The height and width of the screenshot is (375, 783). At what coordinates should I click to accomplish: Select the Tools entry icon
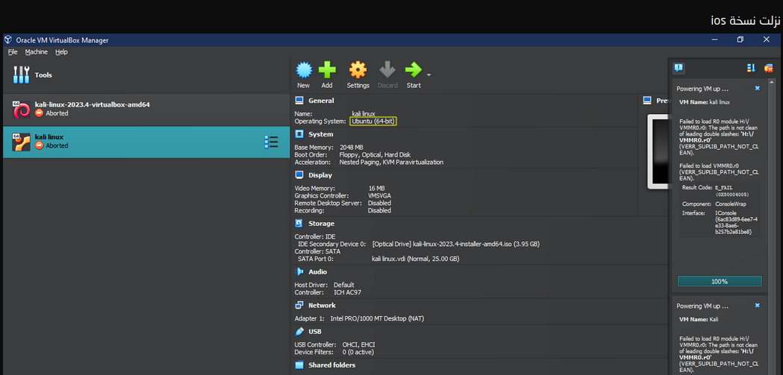pyautogui.click(x=21, y=75)
